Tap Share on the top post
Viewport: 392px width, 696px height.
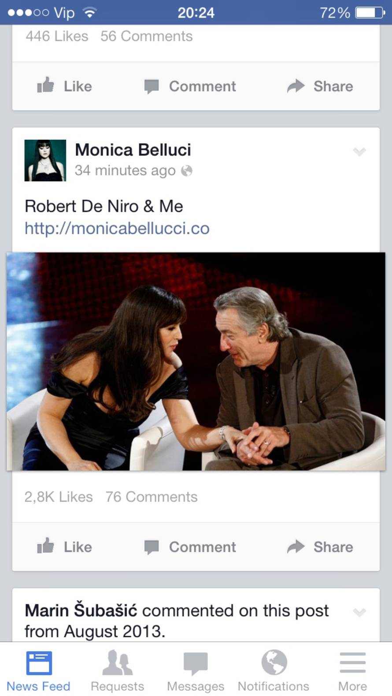click(x=320, y=86)
